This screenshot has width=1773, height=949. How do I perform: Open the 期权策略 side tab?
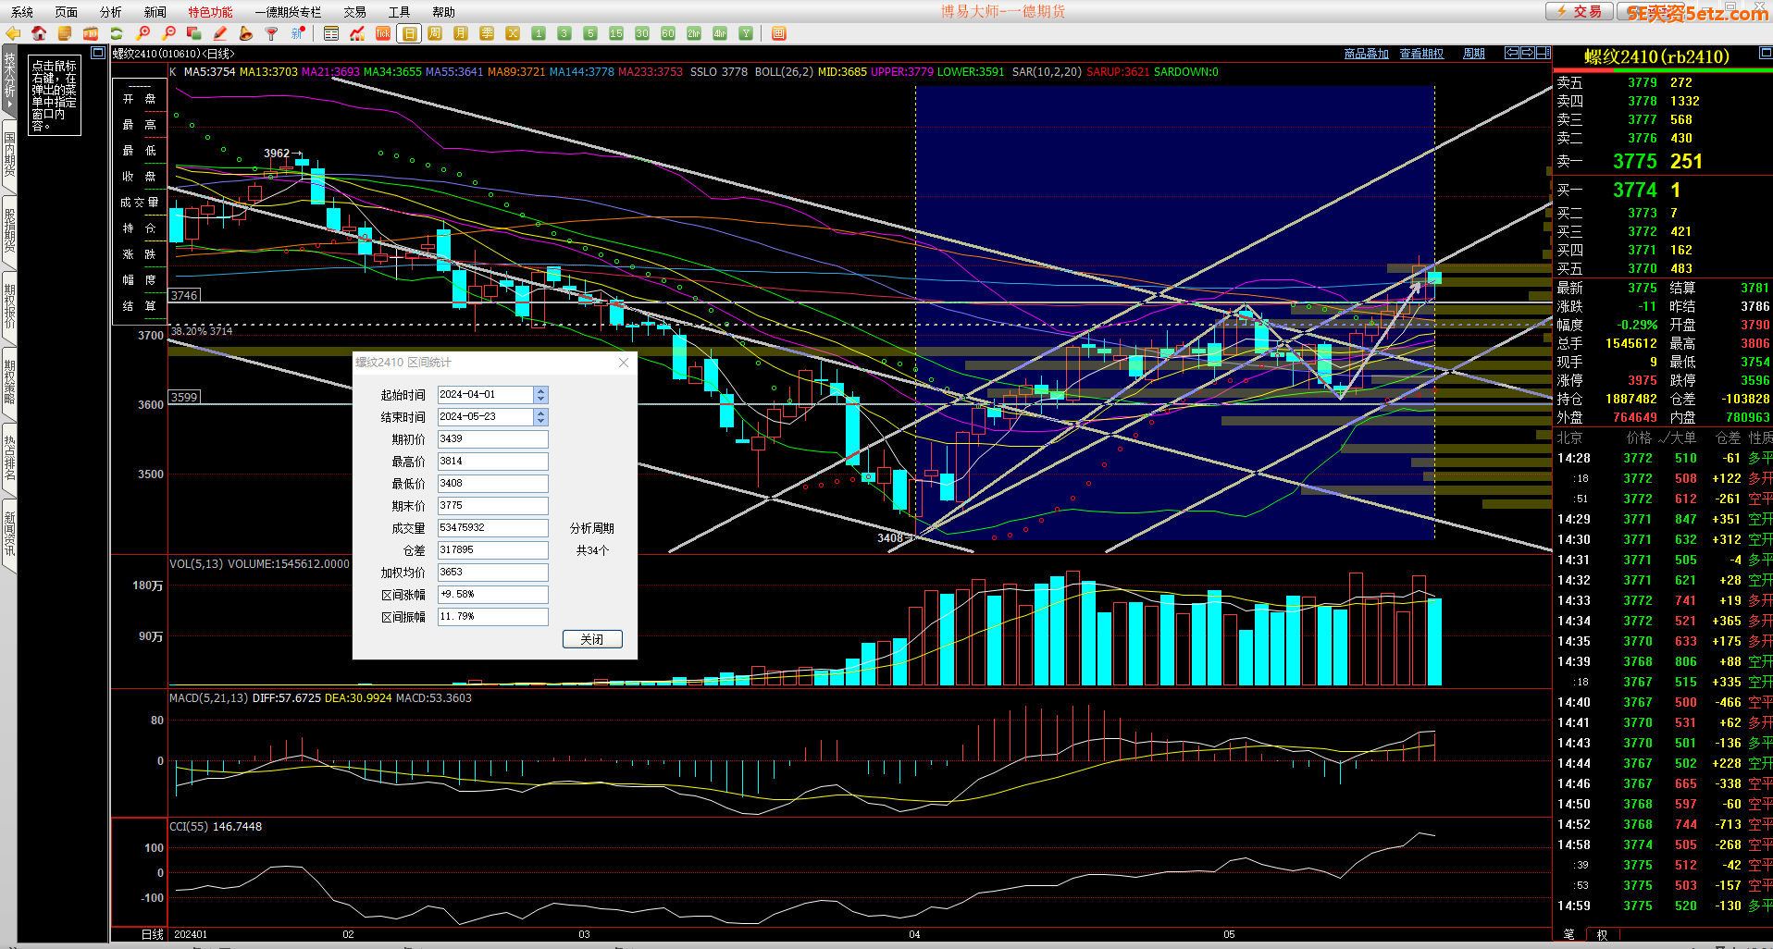tap(9, 383)
